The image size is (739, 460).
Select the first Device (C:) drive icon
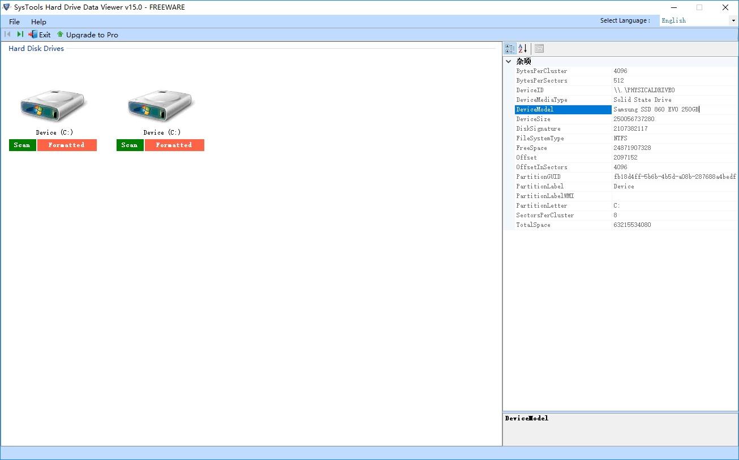(53, 106)
